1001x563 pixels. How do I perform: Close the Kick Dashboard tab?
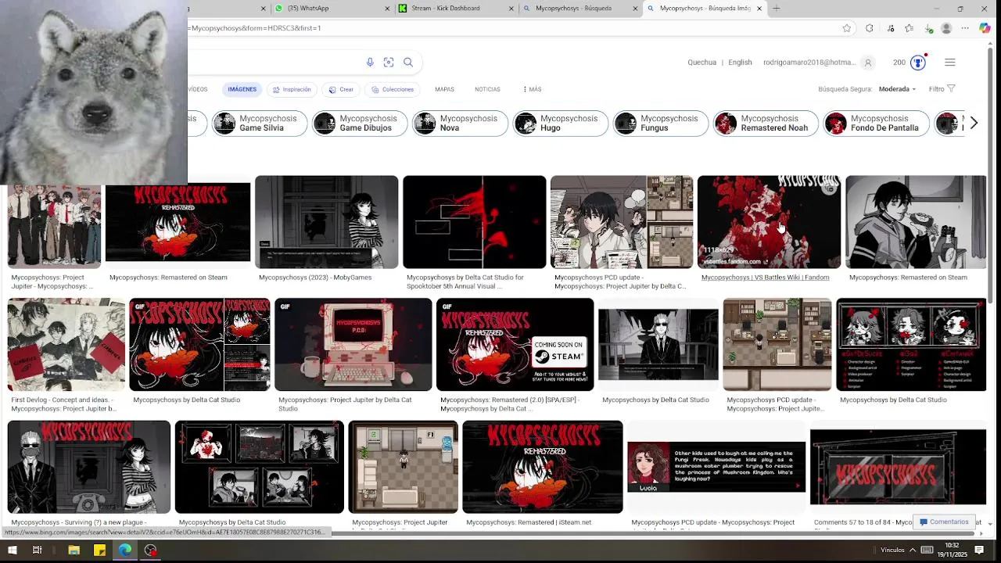(x=511, y=9)
